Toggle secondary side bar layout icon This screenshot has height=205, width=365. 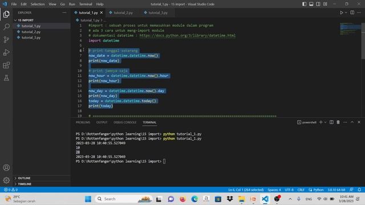coord(318,4)
